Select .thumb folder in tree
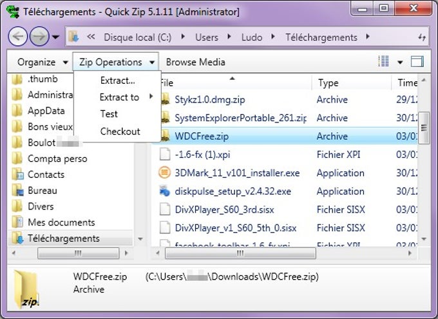Image resolution: width=438 pixels, height=319 pixels. click(x=43, y=79)
